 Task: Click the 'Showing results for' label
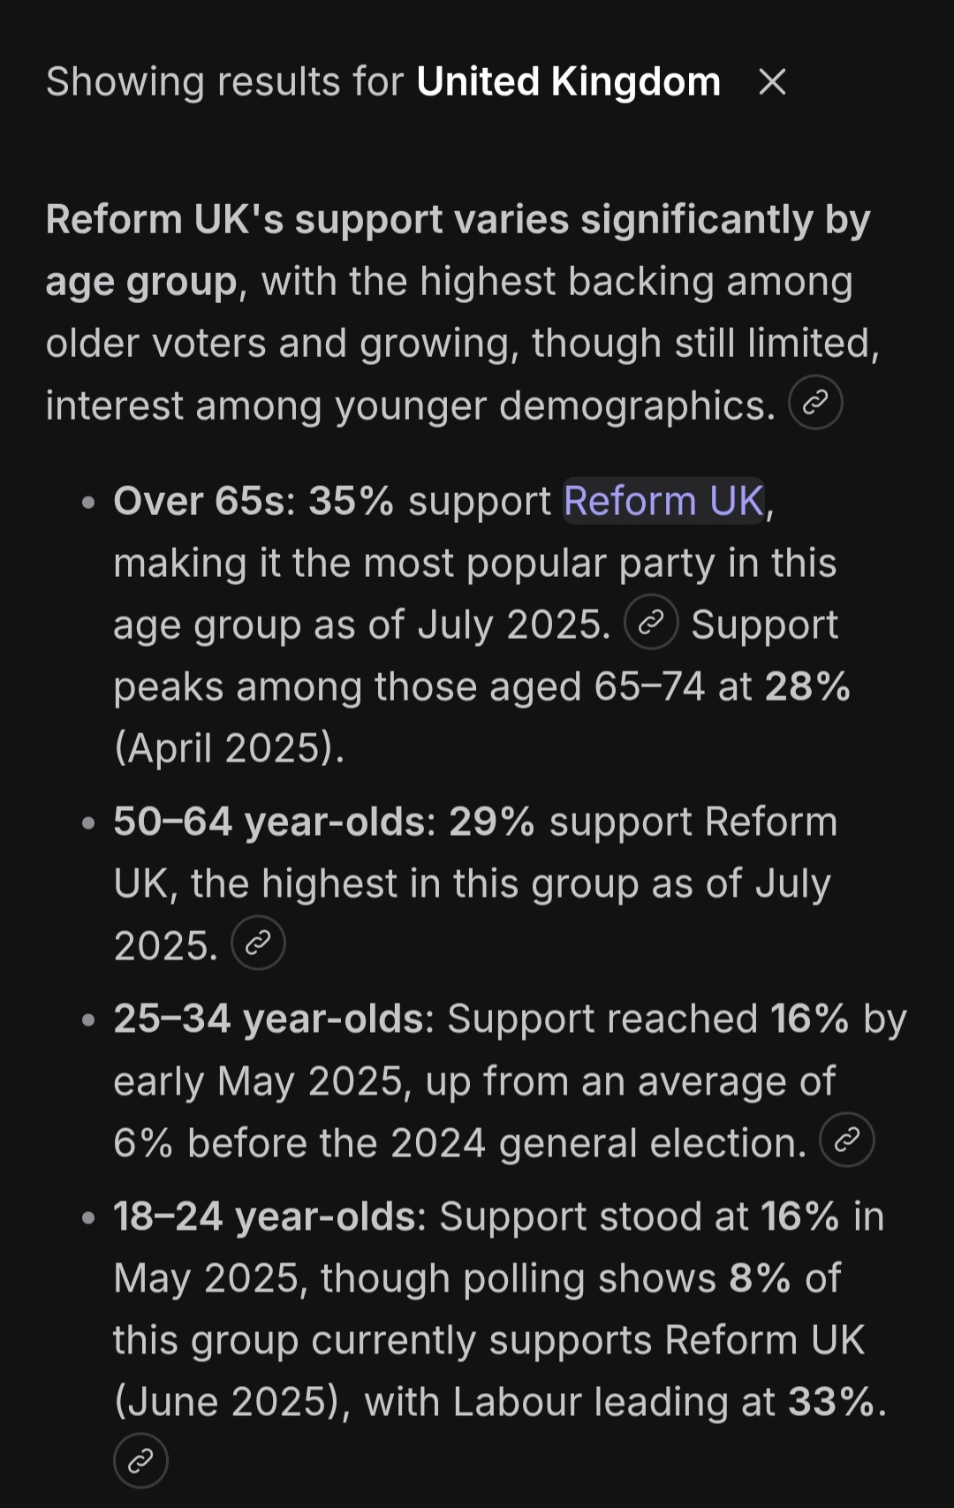224,82
